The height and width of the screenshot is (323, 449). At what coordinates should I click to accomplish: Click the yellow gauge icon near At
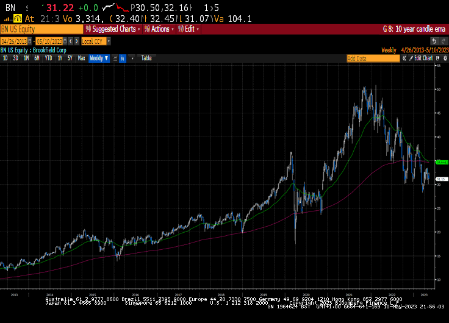pyautogui.click(x=18, y=19)
